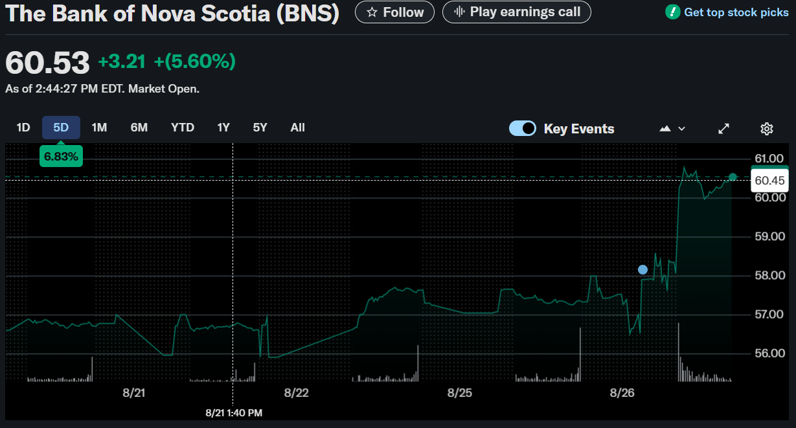The width and height of the screenshot is (796, 428).
Task: Click the +(5.60%) percent change
Action: click(194, 62)
